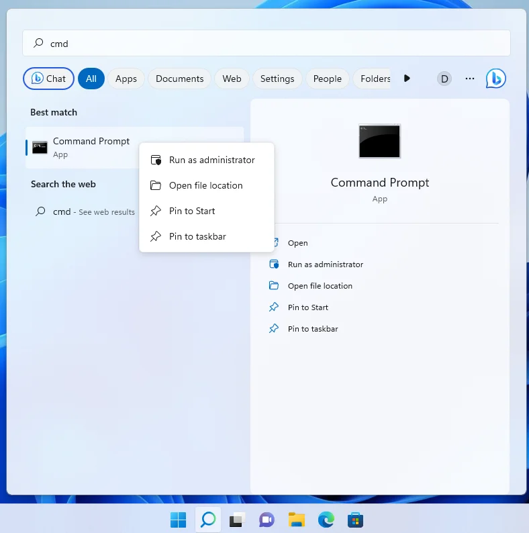This screenshot has width=529, height=533.
Task: Open Microsoft Store from the taskbar
Action: click(355, 520)
